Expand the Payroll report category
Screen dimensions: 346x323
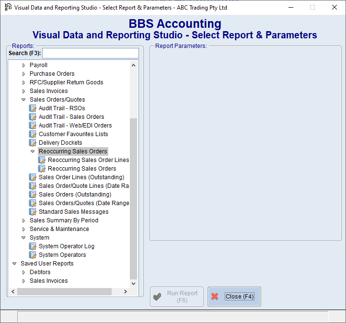23,65
